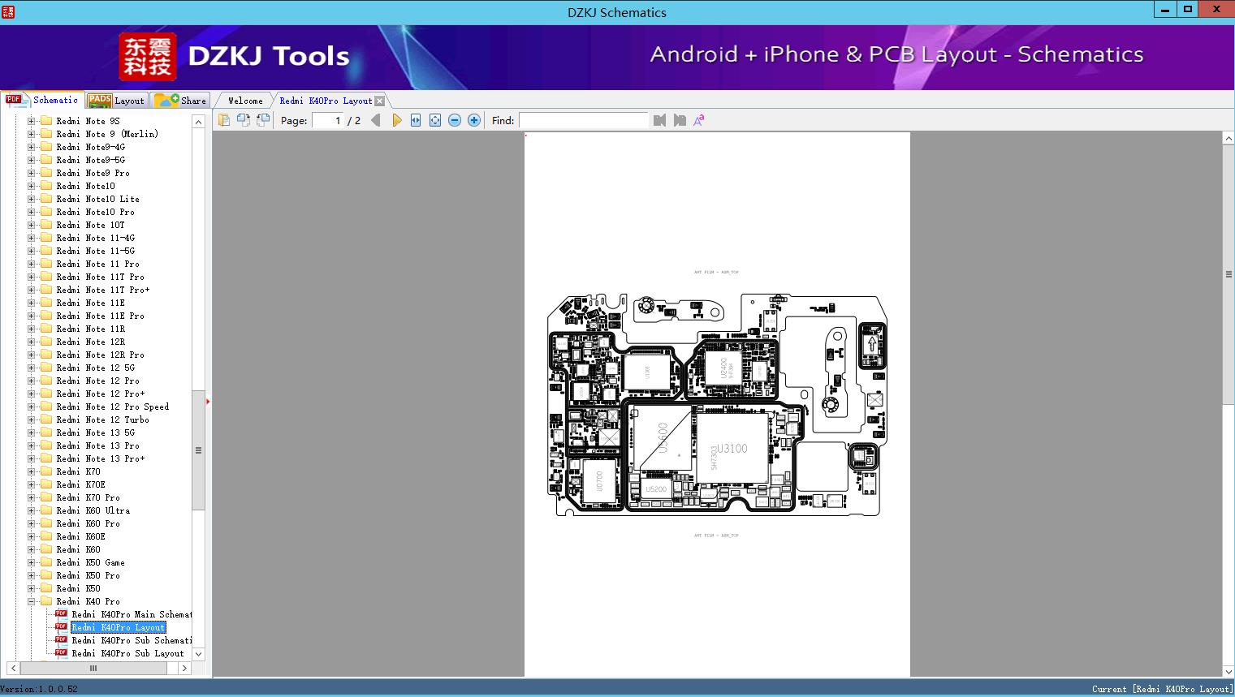Zoom in with the plus icon

(x=474, y=120)
